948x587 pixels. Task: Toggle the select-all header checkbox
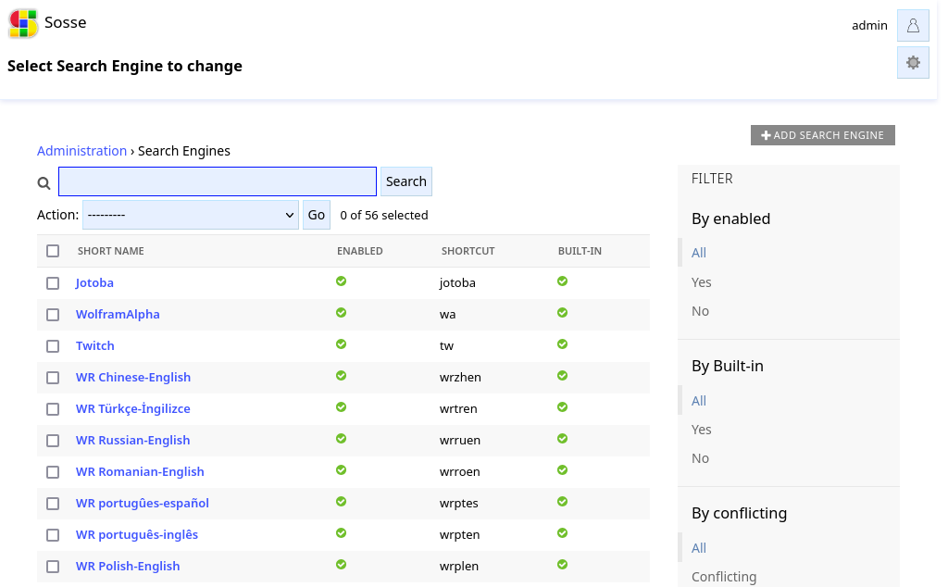(x=53, y=251)
